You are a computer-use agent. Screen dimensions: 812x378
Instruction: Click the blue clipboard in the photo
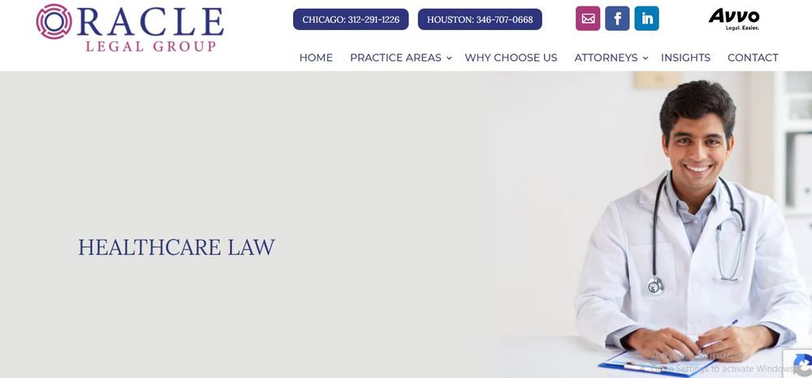point(657,363)
